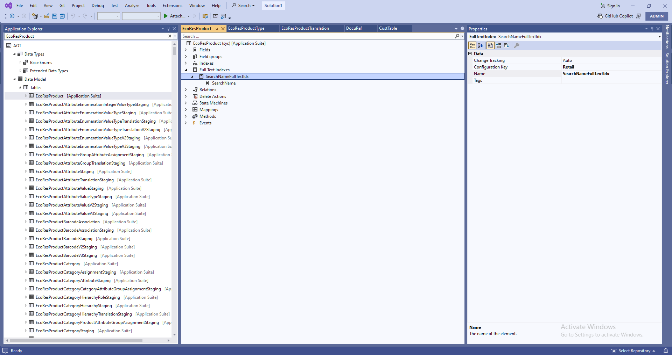Click the designer Search input field
672x355 pixels.
coord(317,36)
